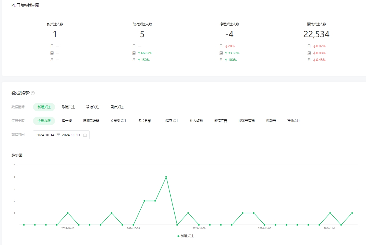Filter by 搜一搜 channel
This screenshot has height=245, width=366.
(67, 121)
